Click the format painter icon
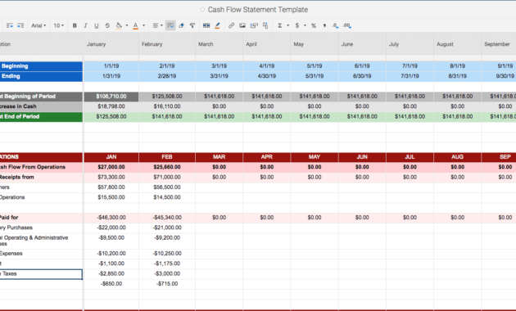This screenshot has width=516, height=311. [x=192, y=25]
